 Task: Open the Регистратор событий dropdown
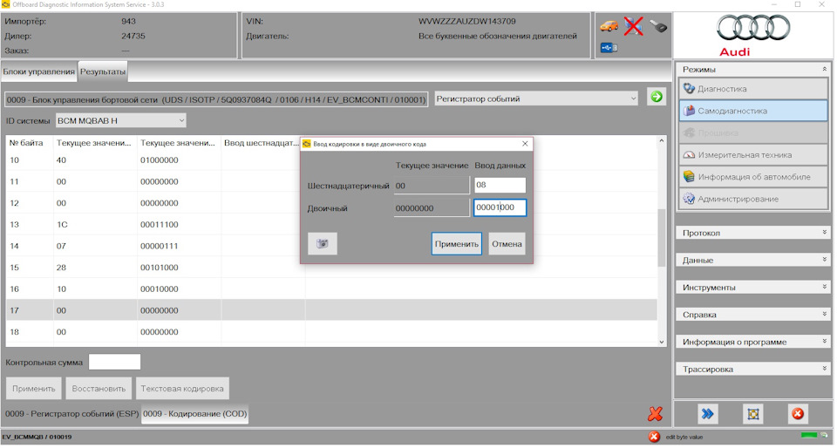pyautogui.click(x=536, y=98)
